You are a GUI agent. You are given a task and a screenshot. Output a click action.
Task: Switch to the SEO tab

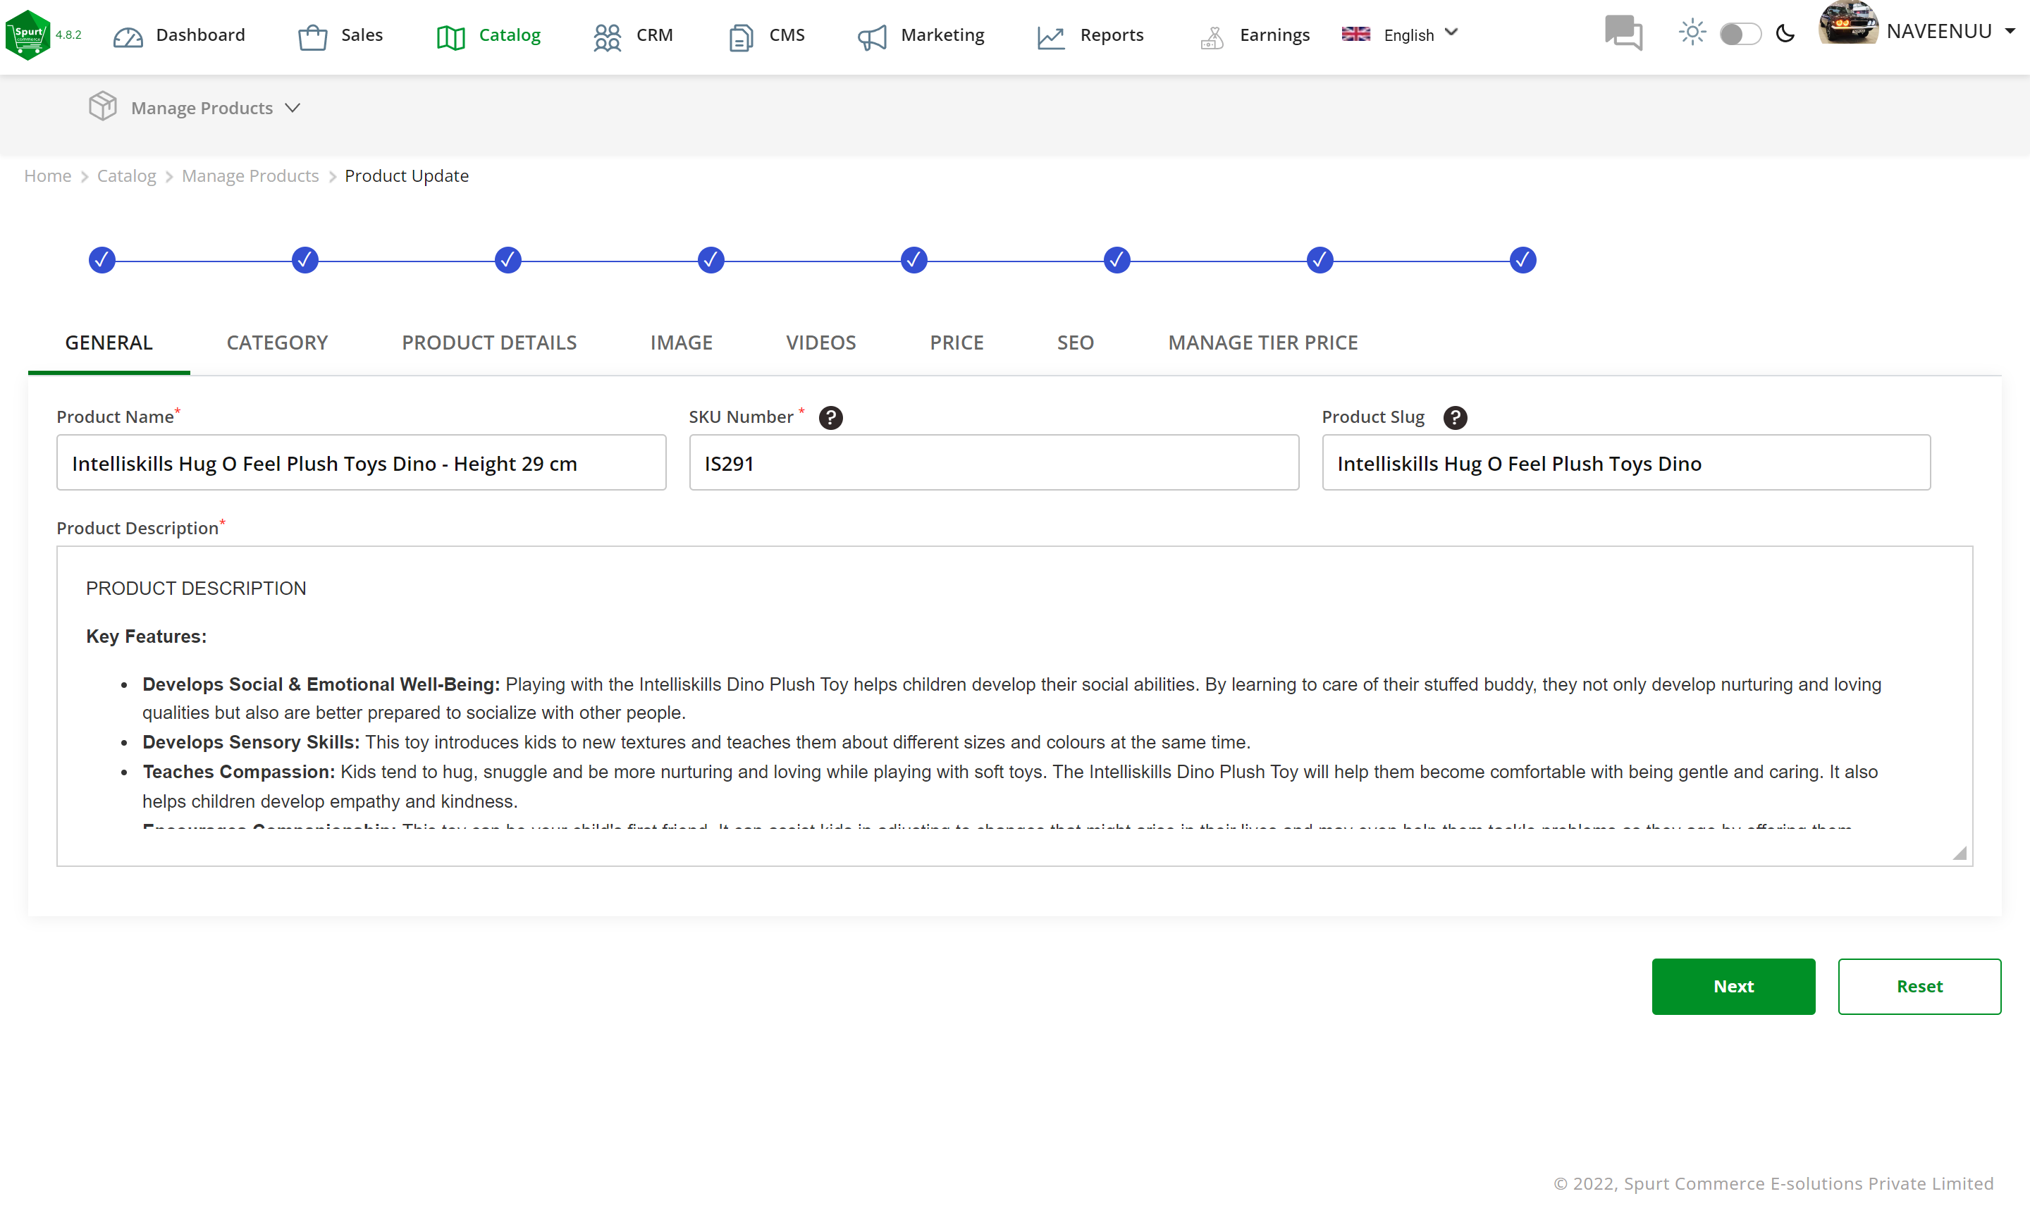[1075, 343]
